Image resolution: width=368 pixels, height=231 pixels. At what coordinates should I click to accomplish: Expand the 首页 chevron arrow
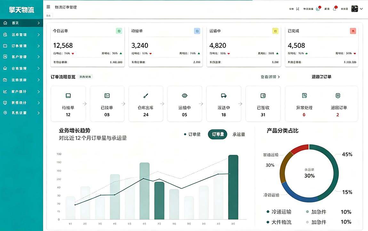click(x=38, y=23)
